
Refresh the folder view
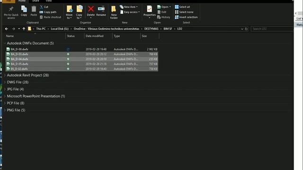(246, 29)
